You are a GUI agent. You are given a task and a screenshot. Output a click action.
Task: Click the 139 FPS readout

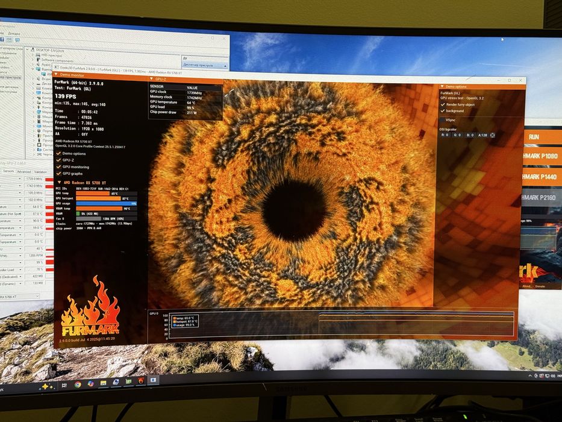pyautogui.click(x=65, y=96)
